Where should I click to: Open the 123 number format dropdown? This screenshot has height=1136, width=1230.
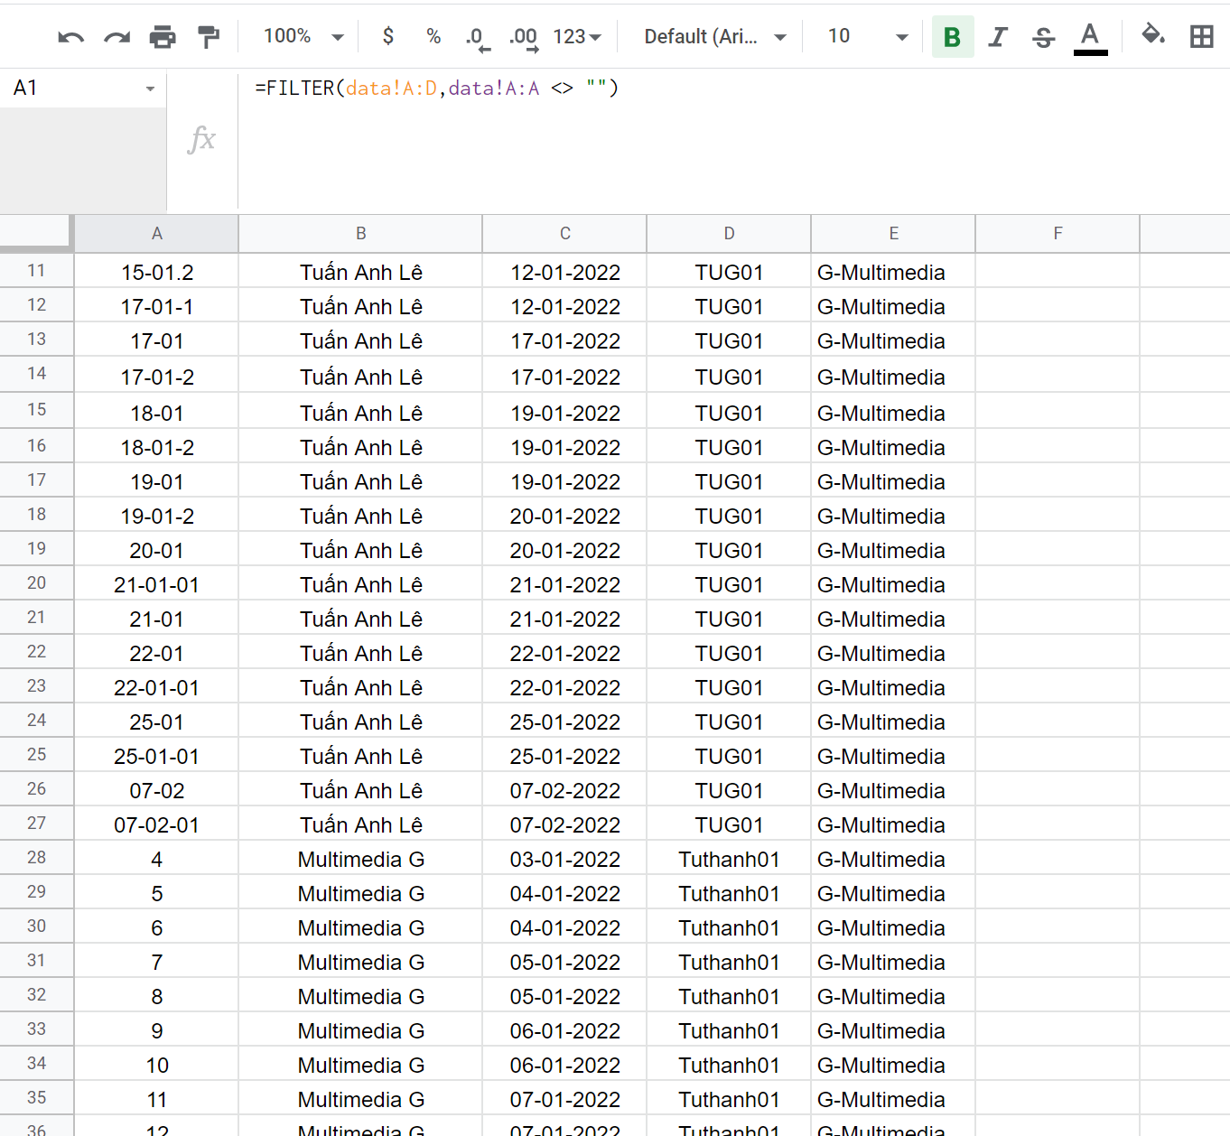[x=577, y=36]
